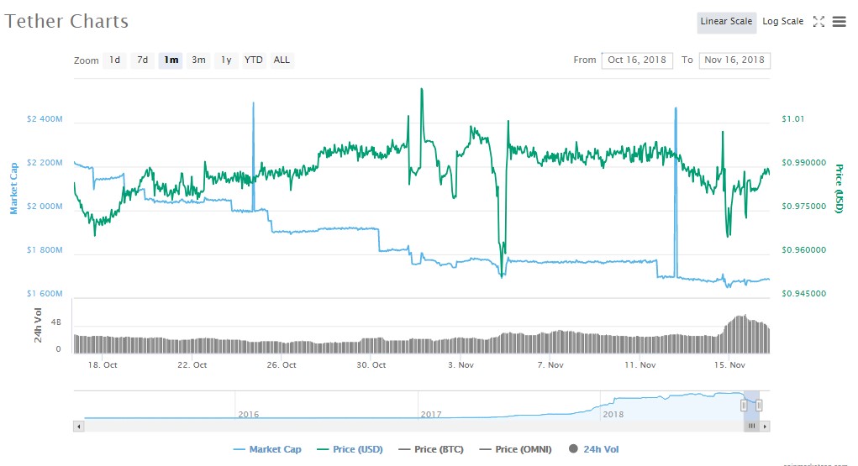The width and height of the screenshot is (858, 466).
Task: Click the $0.975000 price axis label
Action: (x=804, y=207)
